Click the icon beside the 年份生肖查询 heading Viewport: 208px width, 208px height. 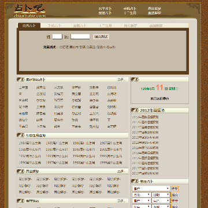[20, 135]
